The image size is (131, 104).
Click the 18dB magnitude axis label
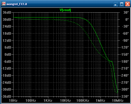point(7,33)
